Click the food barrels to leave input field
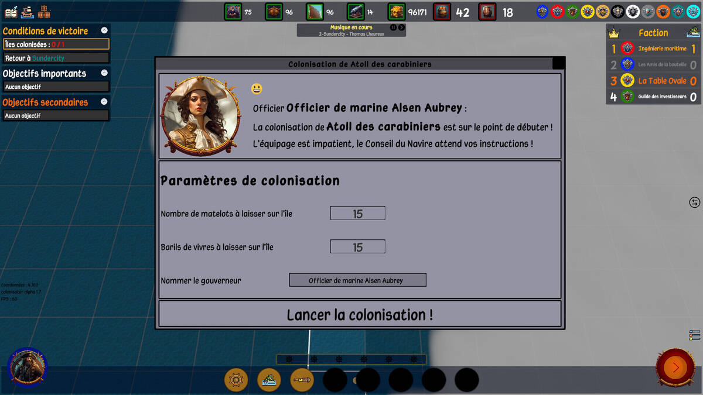Viewport: 703px width, 395px height. pyautogui.click(x=357, y=247)
